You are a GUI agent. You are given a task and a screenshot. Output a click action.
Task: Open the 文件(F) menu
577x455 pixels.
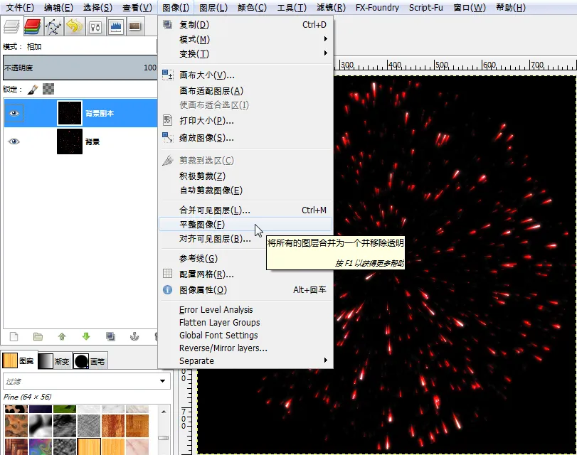20,7
